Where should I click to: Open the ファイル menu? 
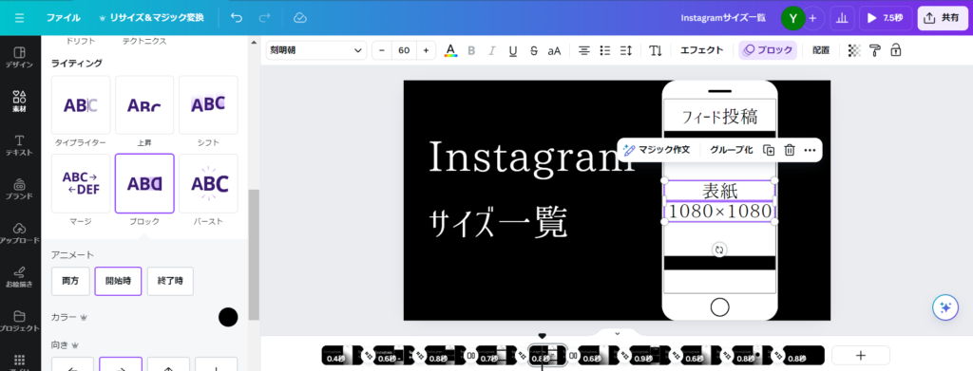click(x=64, y=18)
